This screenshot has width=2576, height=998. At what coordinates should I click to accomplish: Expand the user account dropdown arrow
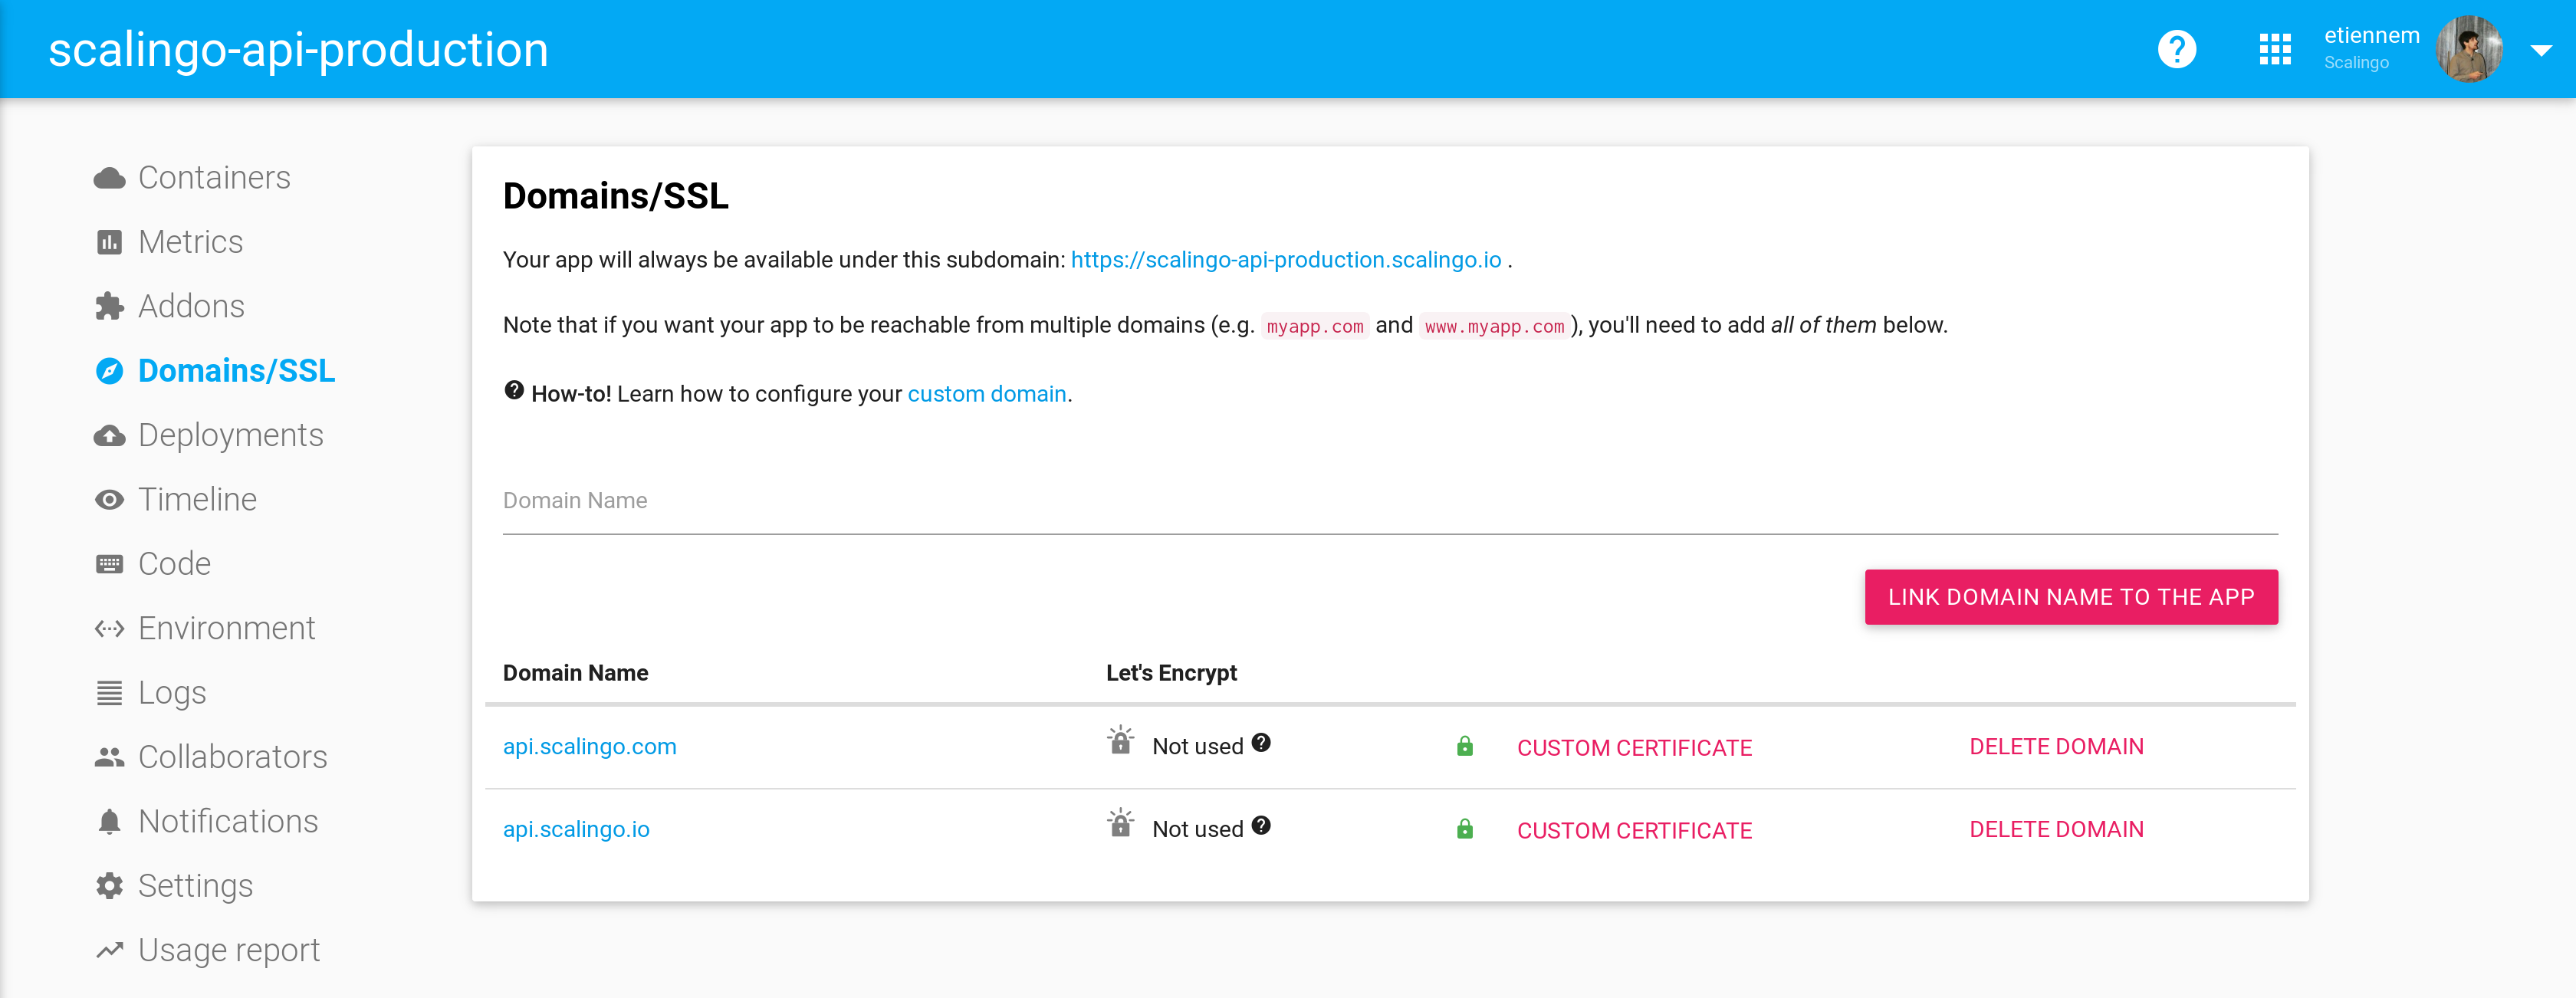(x=2541, y=50)
